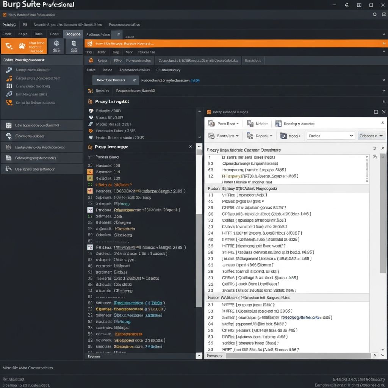Screen dimensions: 388x388
Task: Click the paw icon in the orange toolbar button
Action: tap(22, 46)
